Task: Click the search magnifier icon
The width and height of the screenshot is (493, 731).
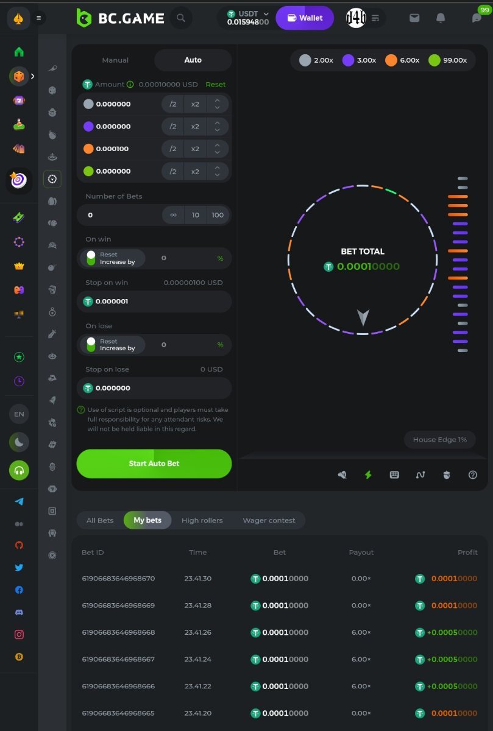Action: tap(180, 18)
